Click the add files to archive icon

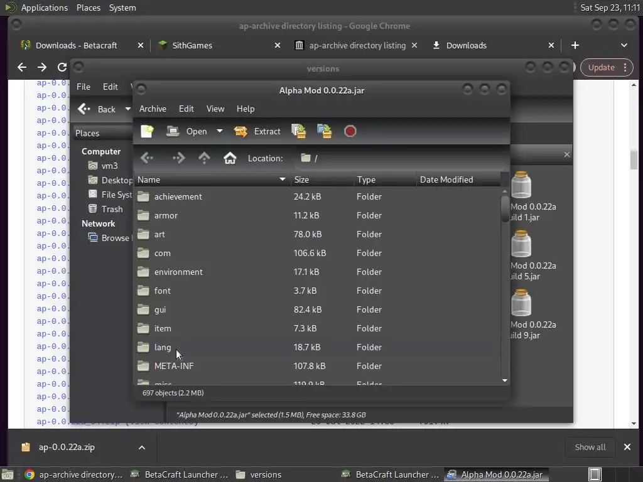pos(298,131)
